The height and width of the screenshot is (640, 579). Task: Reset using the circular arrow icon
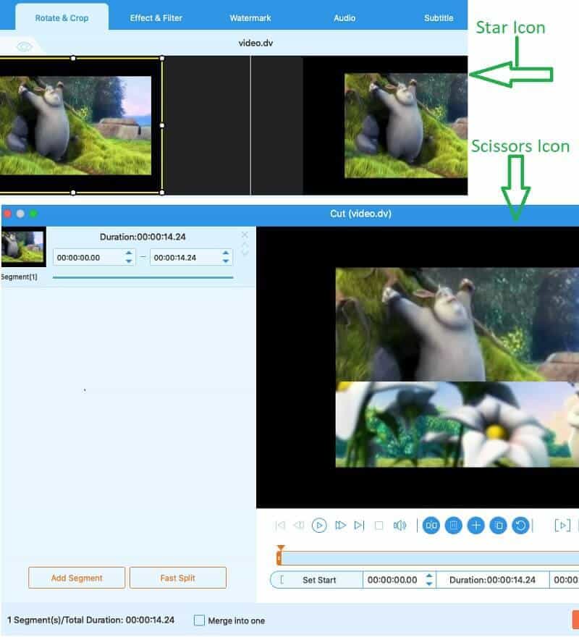click(520, 526)
